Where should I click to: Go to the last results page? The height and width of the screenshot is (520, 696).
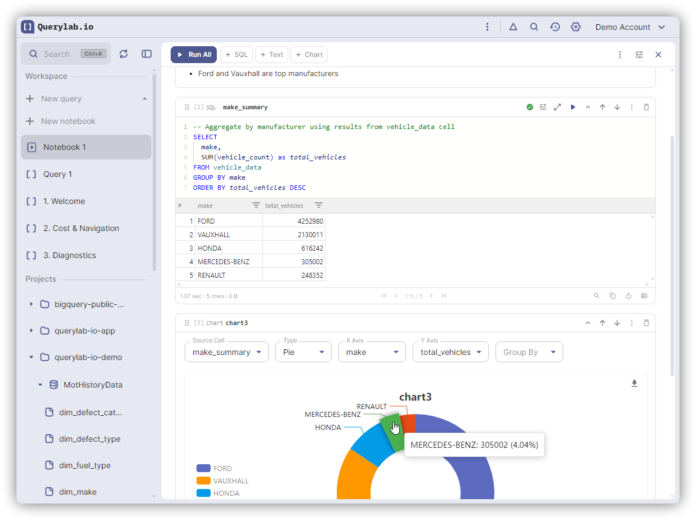pos(444,296)
